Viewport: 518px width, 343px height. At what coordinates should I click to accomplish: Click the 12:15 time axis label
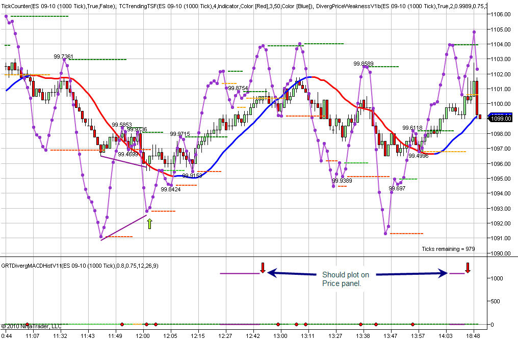tap(197, 336)
